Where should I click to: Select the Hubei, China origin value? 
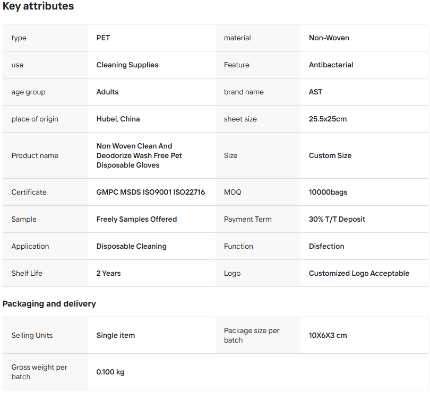[x=118, y=119]
